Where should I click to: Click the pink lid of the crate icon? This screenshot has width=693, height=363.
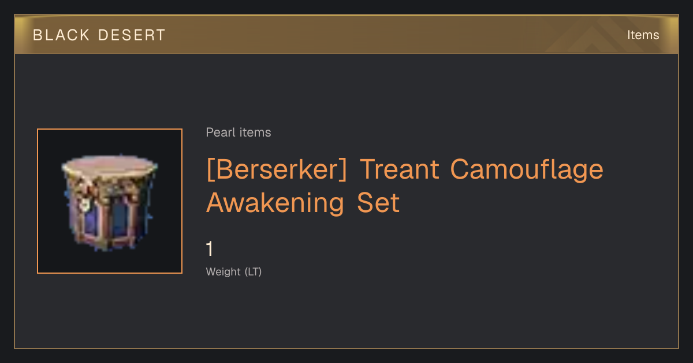tap(110, 165)
